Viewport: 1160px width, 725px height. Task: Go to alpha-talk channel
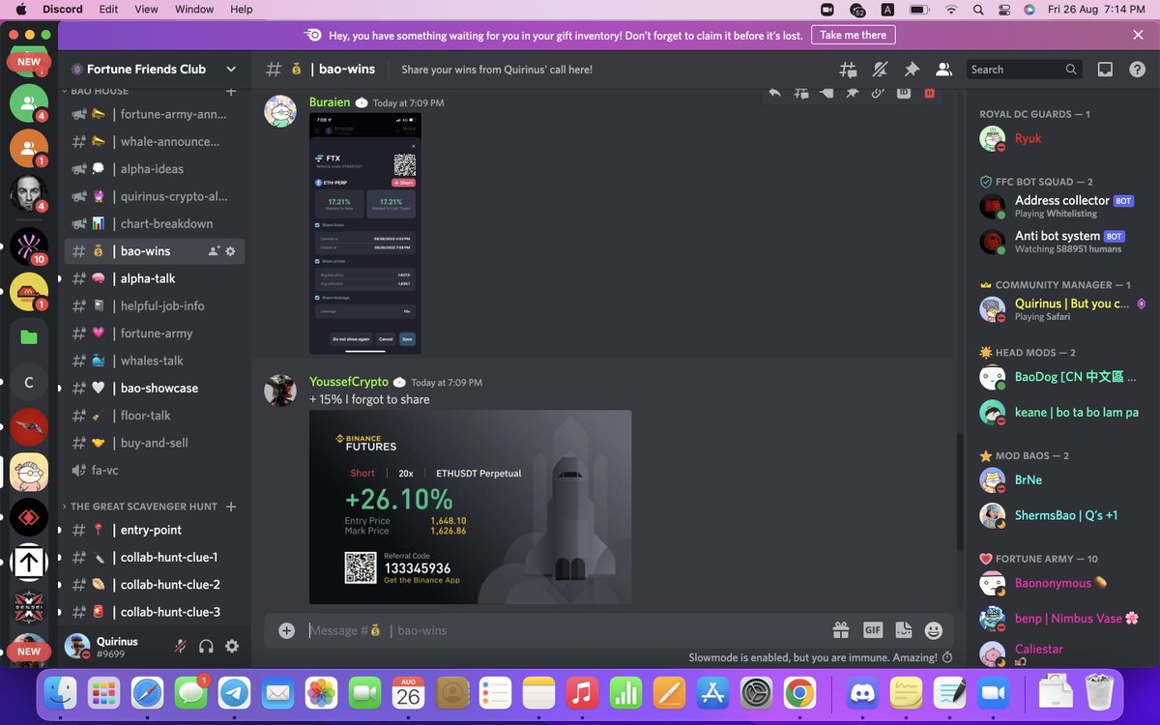155,278
